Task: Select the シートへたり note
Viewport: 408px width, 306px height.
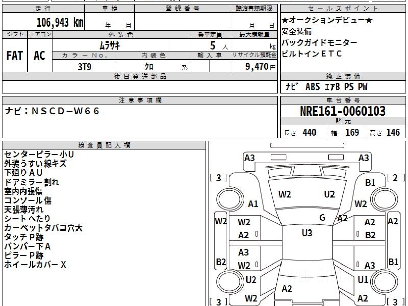Action: pyautogui.click(x=27, y=219)
